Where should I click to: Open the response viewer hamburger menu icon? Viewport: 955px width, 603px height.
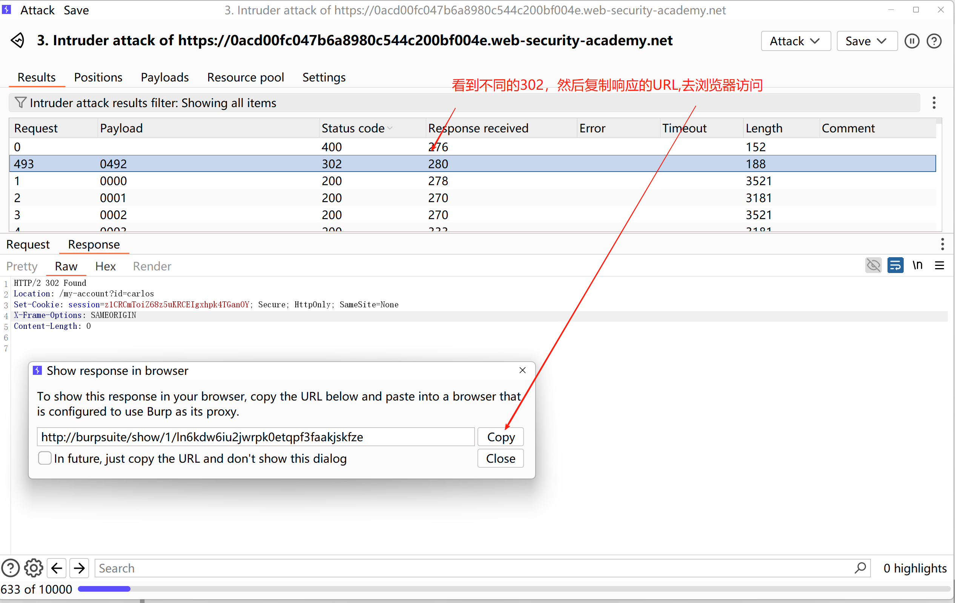coord(939,265)
